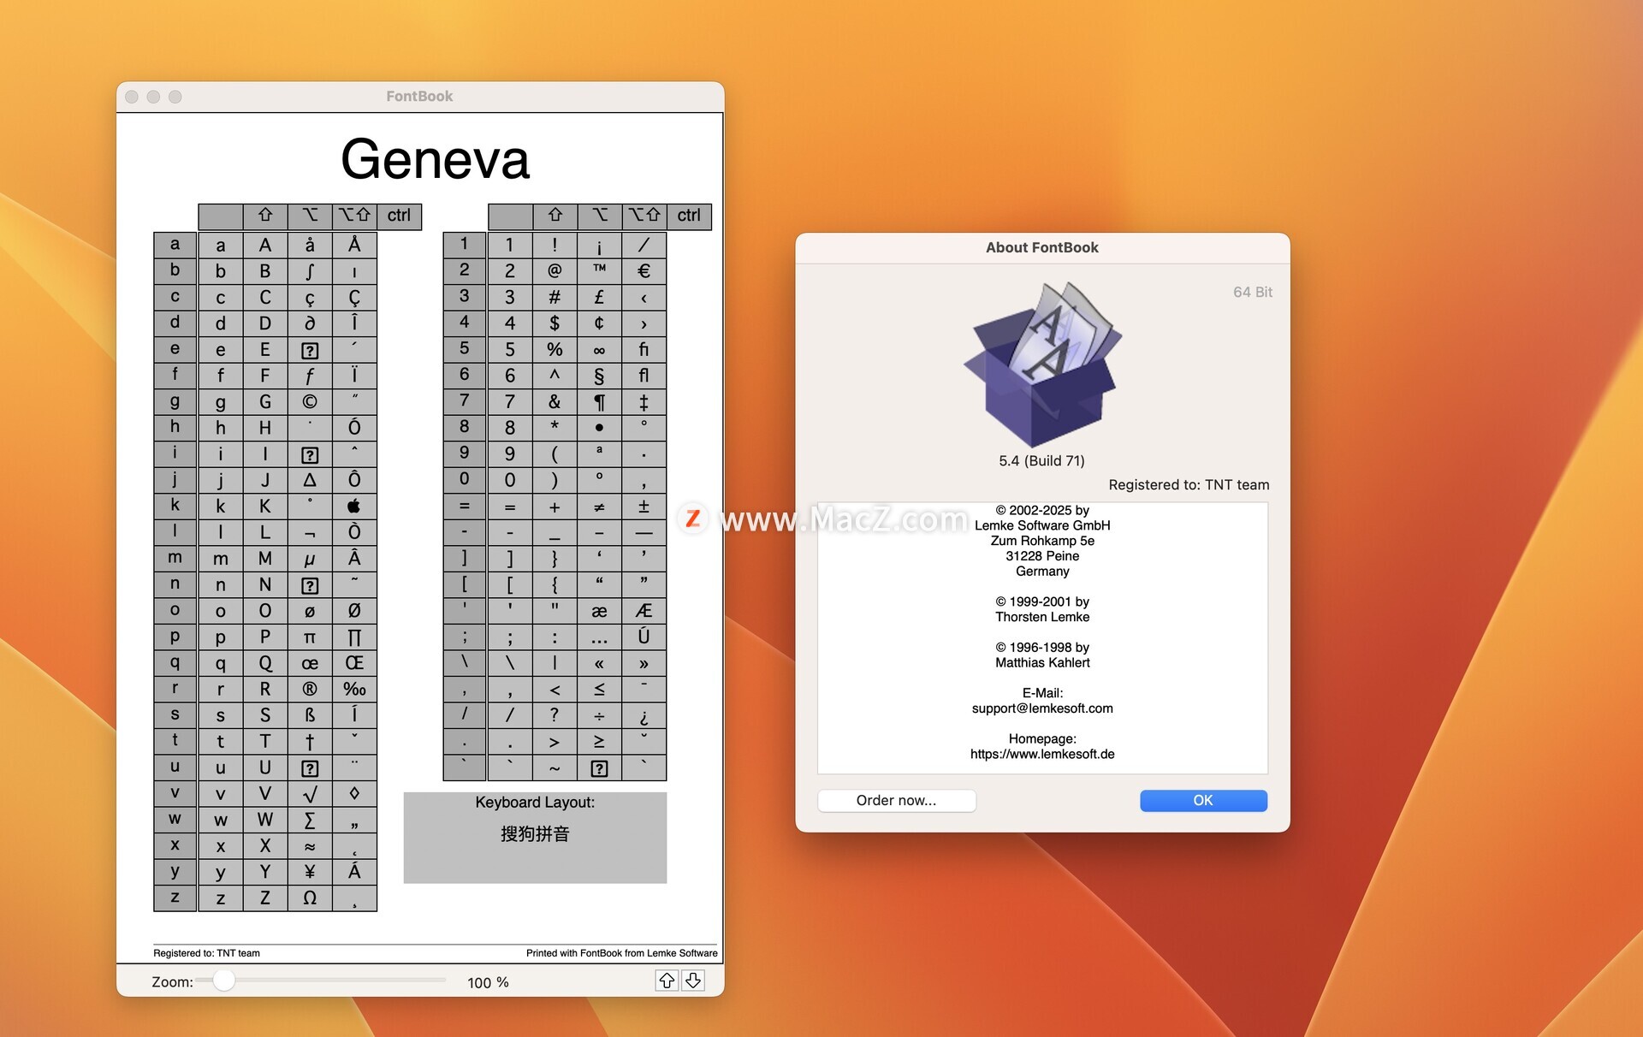This screenshot has width=1643, height=1037.
Task: Click the About FontBook dialog title
Action: (1041, 247)
